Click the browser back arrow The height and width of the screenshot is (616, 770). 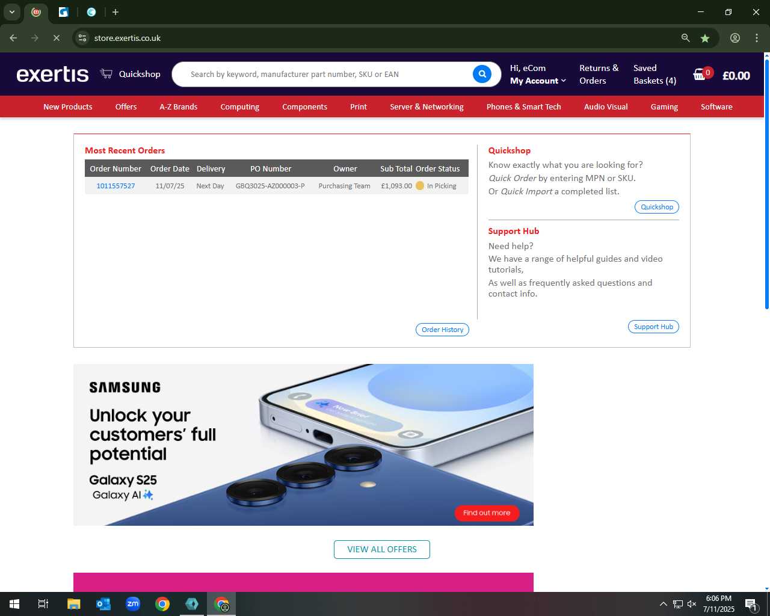(13, 38)
